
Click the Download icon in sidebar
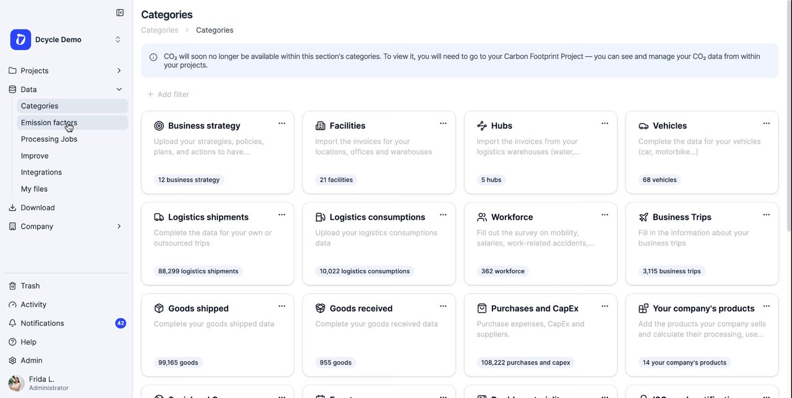coord(12,208)
